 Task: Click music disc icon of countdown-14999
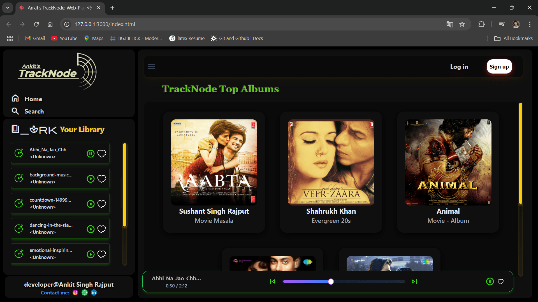coord(19,203)
